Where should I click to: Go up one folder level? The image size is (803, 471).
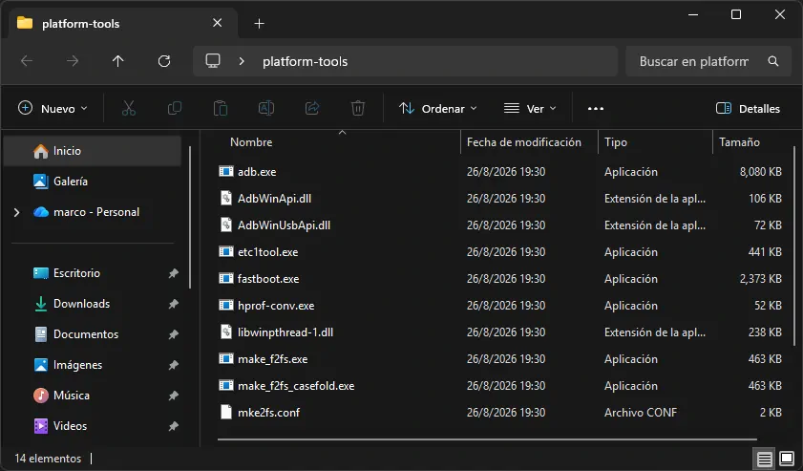[x=118, y=61]
